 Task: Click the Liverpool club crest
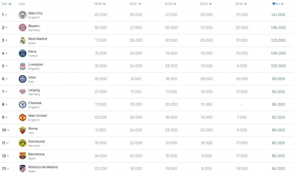23,66
